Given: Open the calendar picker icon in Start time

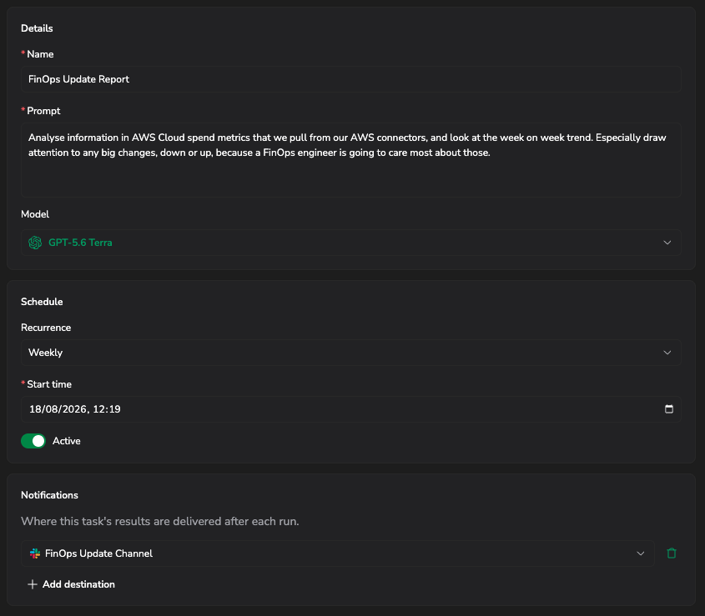Looking at the screenshot, I should 669,409.
